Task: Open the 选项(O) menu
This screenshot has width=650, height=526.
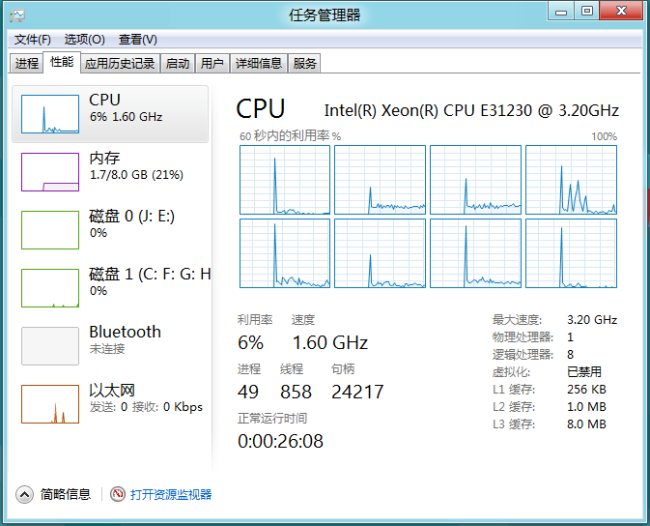Action: click(85, 40)
